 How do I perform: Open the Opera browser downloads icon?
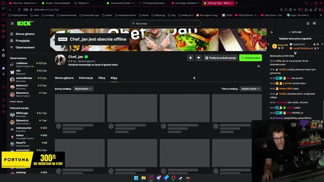click(315, 10)
